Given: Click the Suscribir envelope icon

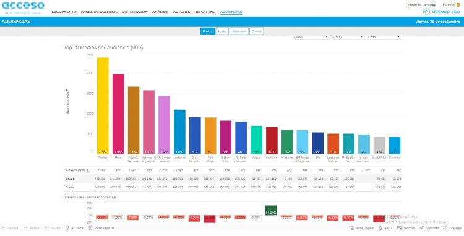Looking at the screenshot, I should click(399, 228).
